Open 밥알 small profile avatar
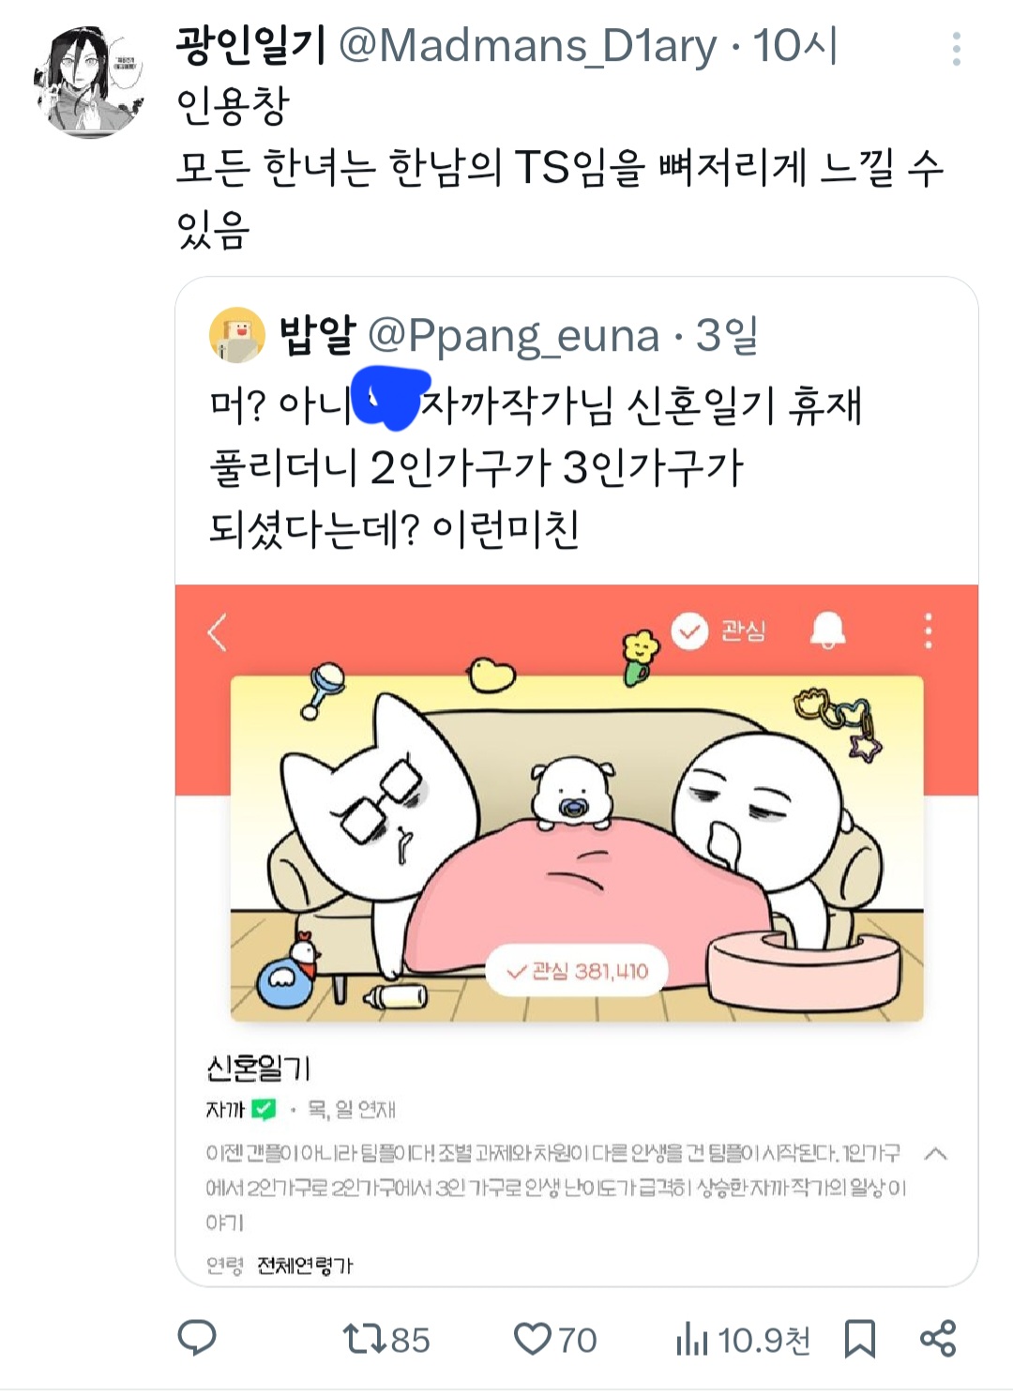The image size is (1013, 1396). (236, 335)
